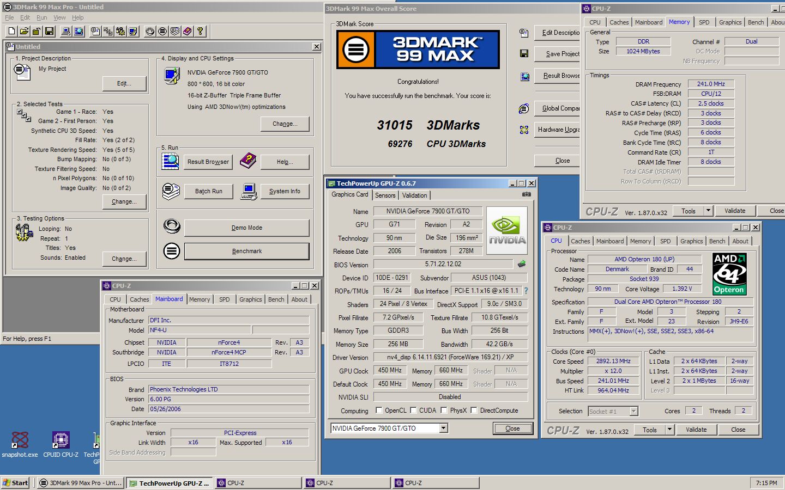
Task: Click the purple help book toolbar icon
Action: (x=188, y=31)
